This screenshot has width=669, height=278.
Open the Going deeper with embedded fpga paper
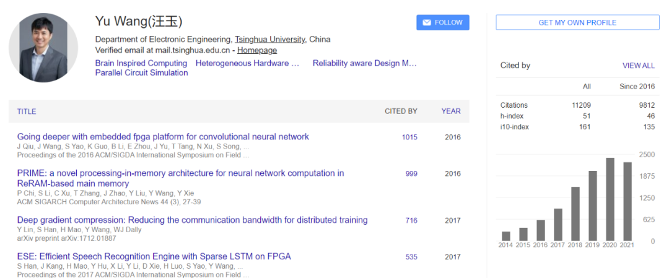point(163,137)
